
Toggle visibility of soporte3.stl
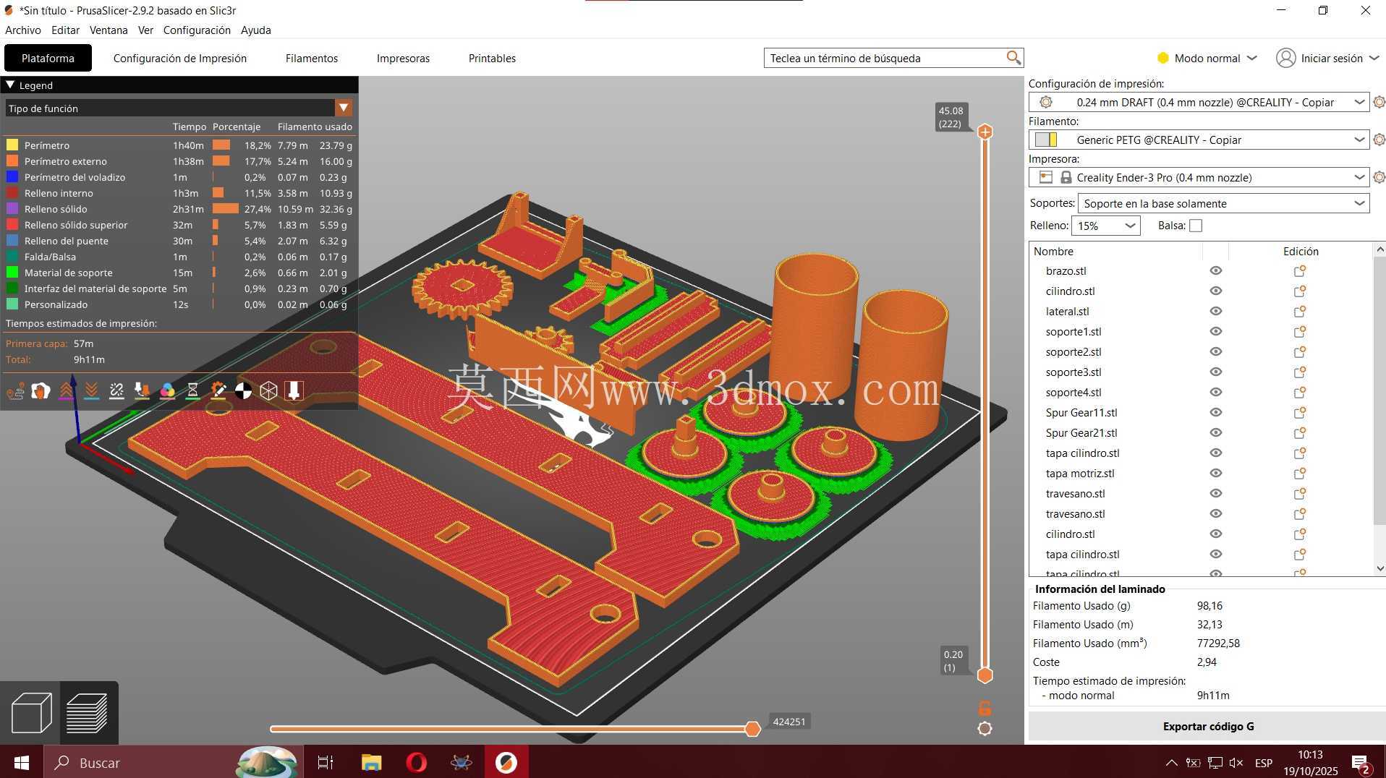(1216, 372)
